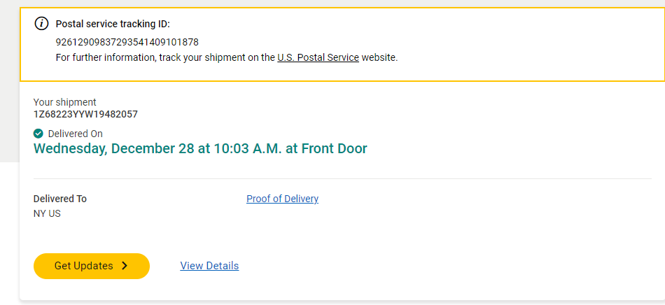Click the word "website" after the USPS link
Image resolution: width=665 pixels, height=305 pixels.
pyautogui.click(x=378, y=57)
